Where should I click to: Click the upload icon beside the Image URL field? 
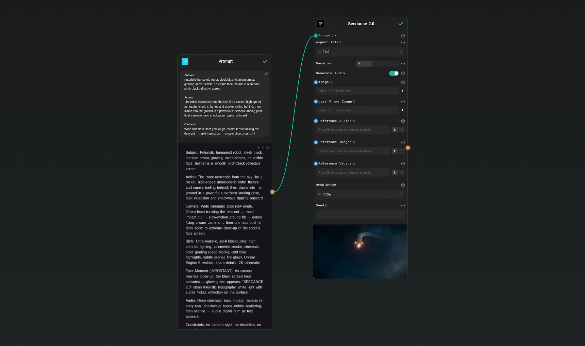402,91
